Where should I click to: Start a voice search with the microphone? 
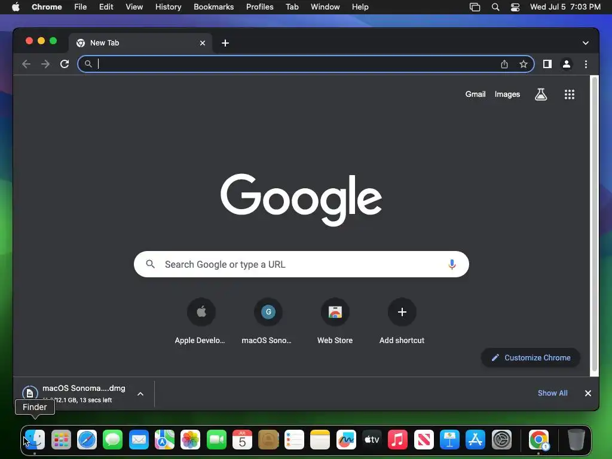[x=452, y=264]
